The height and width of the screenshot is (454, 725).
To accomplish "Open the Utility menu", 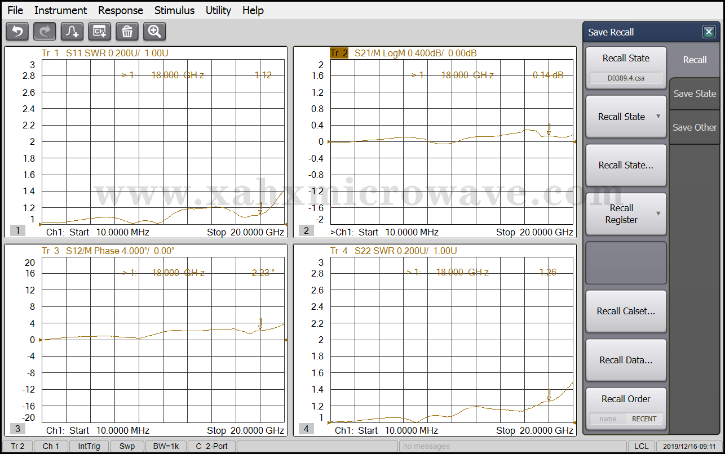I will [218, 10].
